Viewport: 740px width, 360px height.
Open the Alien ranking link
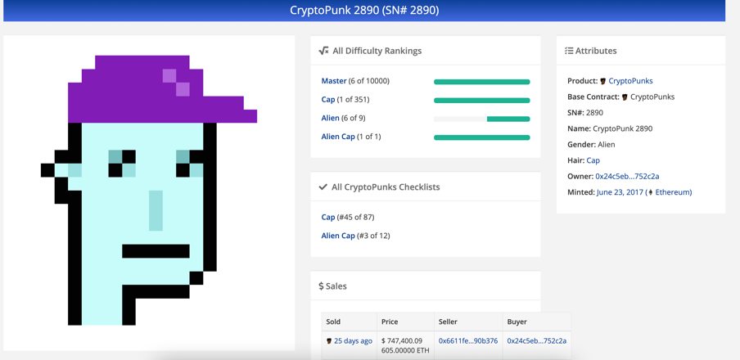point(330,118)
